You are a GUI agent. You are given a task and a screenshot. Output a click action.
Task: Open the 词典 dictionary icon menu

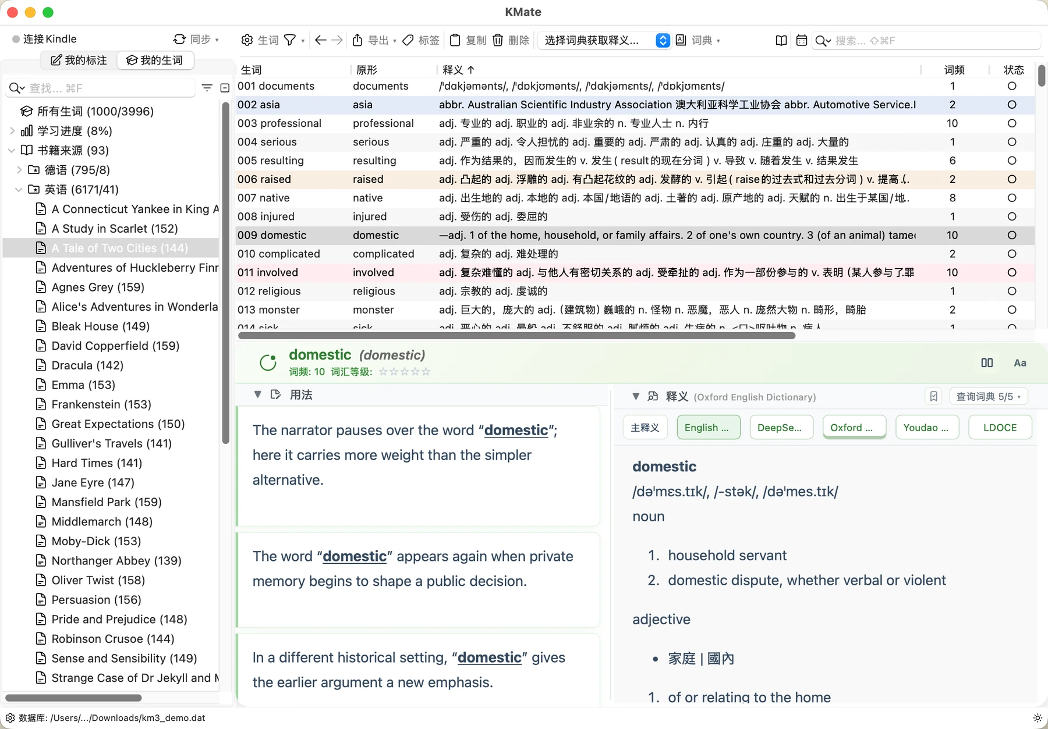681,40
